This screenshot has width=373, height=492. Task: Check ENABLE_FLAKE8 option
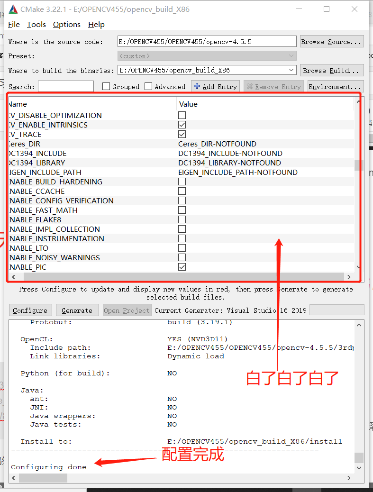pos(182,219)
